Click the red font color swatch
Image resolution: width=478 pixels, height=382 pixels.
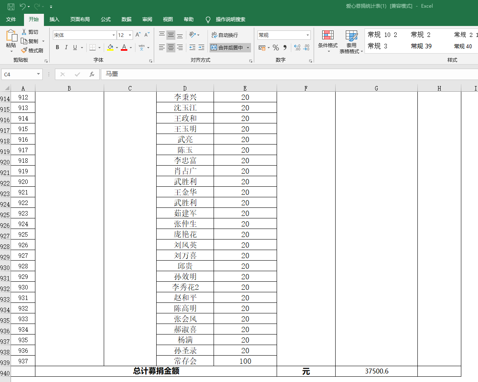pyautogui.click(x=124, y=47)
